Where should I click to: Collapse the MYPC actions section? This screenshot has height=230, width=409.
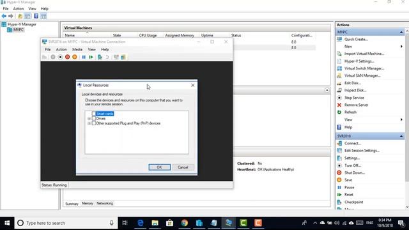[x=401, y=32]
